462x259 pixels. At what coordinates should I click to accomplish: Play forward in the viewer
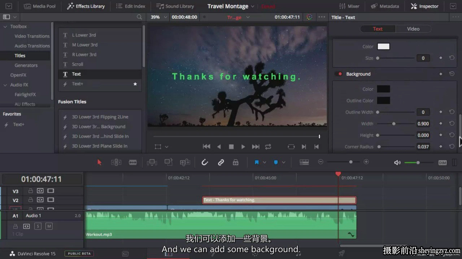tap(243, 146)
